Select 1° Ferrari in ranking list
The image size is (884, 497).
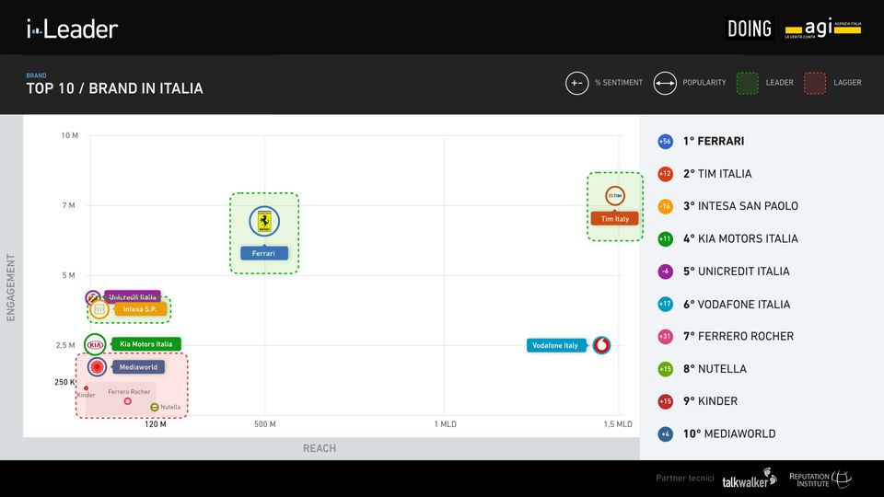714,142
